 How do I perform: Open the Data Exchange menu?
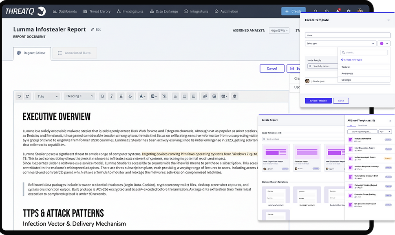164,11
